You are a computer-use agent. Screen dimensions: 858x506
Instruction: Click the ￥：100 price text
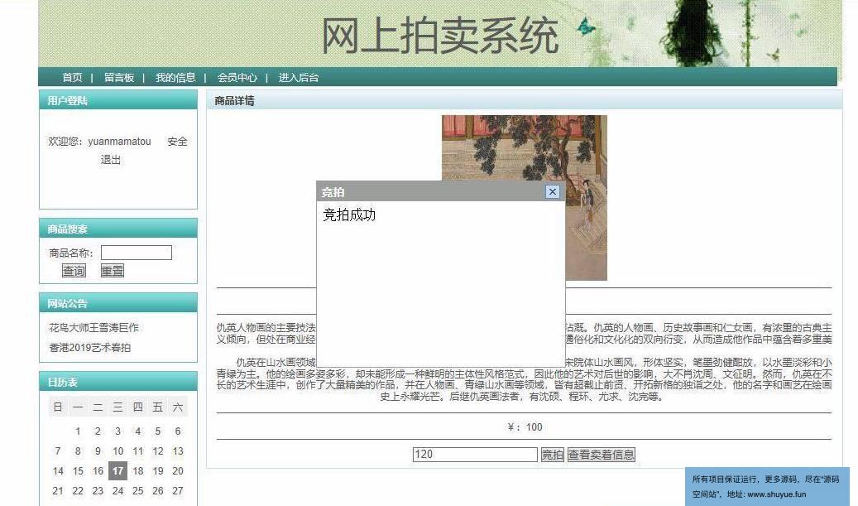click(x=525, y=427)
